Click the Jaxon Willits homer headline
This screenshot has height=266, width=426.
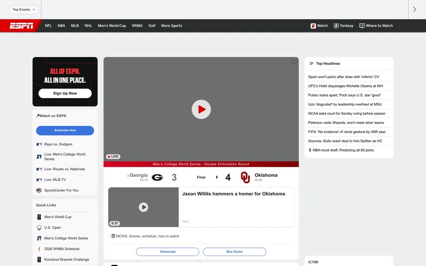(233, 194)
